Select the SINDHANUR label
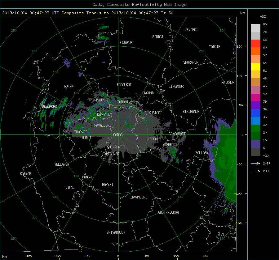Viewport: 279px width, 260px height. (191, 112)
